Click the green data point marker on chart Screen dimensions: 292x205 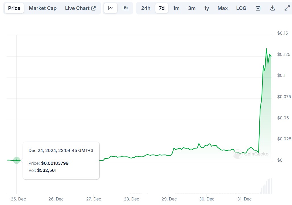point(17,160)
